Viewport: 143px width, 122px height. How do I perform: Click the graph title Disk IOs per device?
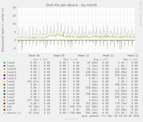point(71,5)
